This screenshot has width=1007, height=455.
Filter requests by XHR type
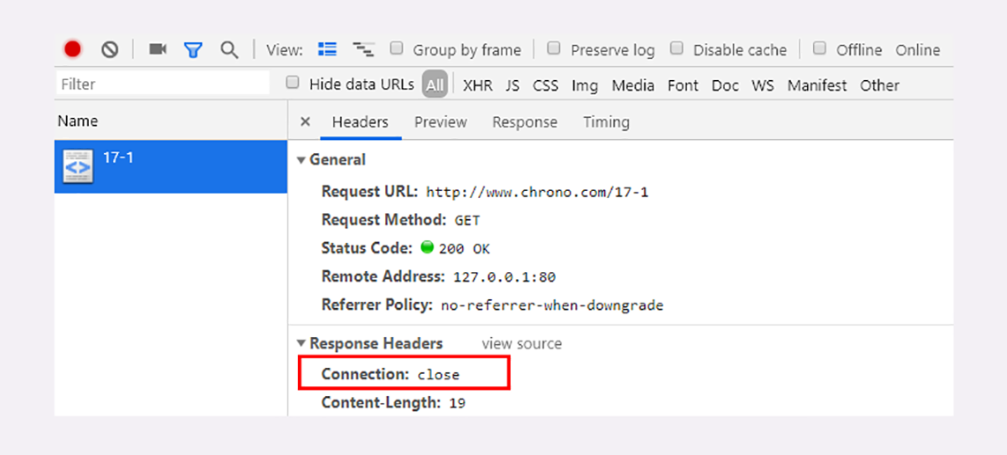[x=477, y=85]
